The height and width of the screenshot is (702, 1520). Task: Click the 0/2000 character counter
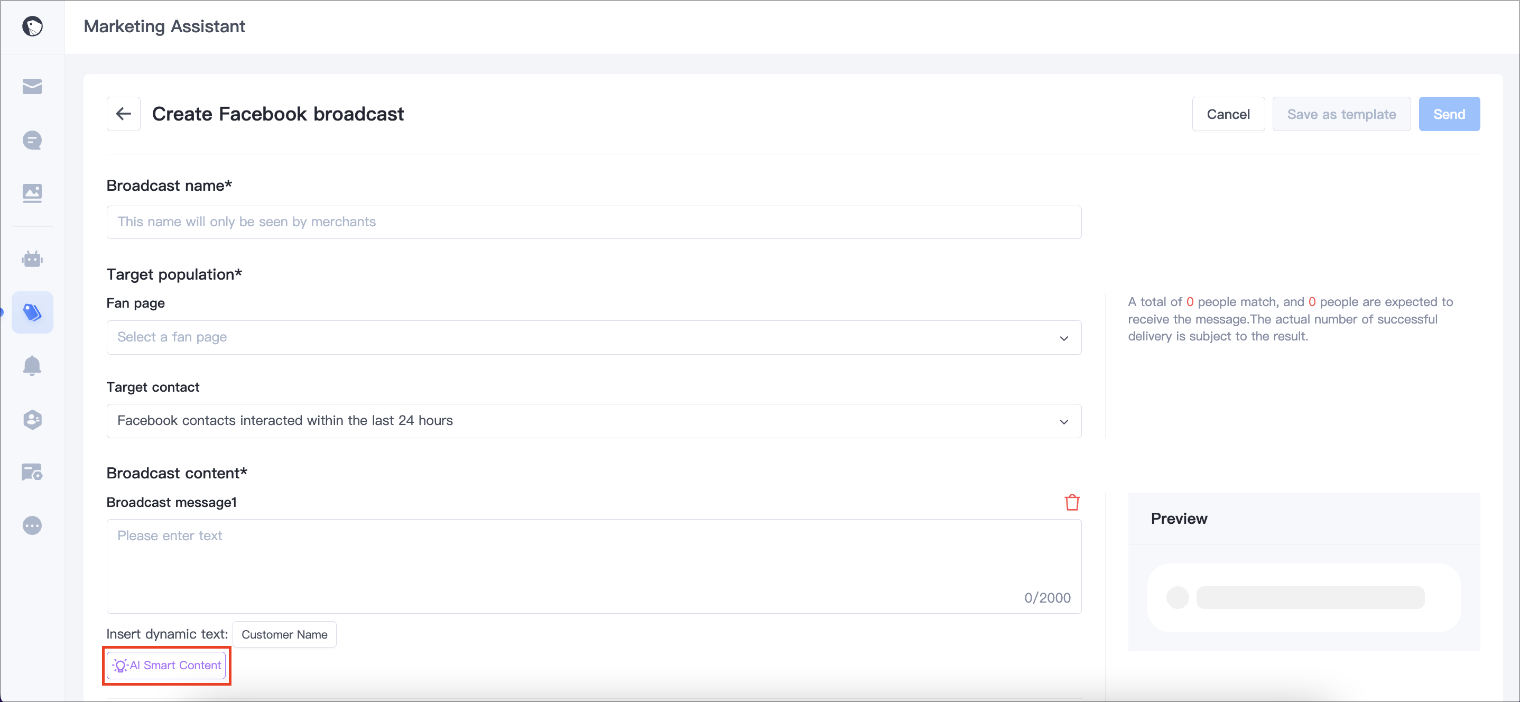(x=1048, y=597)
